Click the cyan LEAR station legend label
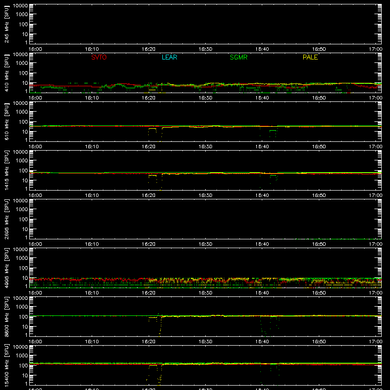 point(169,57)
